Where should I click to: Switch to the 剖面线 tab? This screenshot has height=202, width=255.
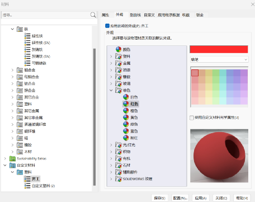tap(135, 15)
